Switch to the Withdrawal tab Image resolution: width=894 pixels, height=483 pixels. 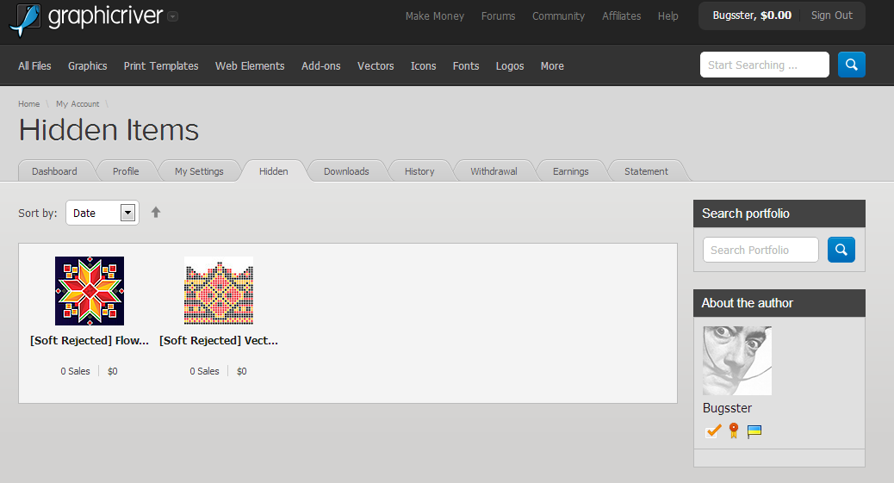(x=494, y=171)
